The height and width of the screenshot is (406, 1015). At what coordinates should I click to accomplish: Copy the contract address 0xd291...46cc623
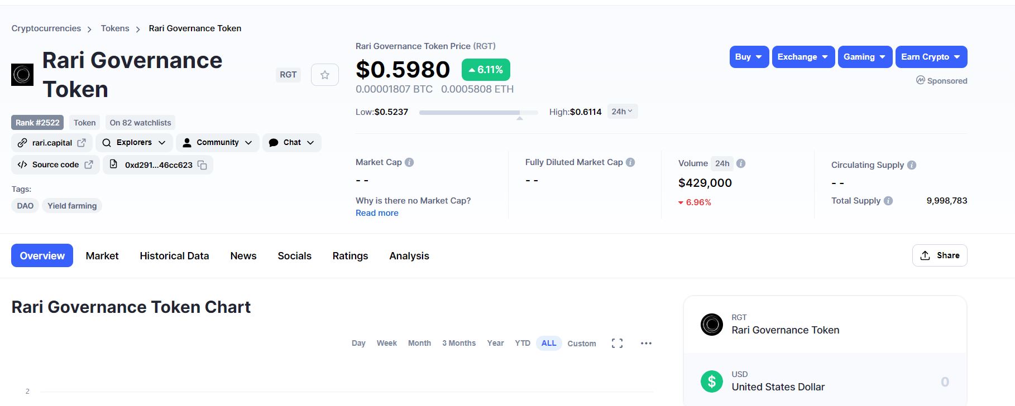coord(203,165)
